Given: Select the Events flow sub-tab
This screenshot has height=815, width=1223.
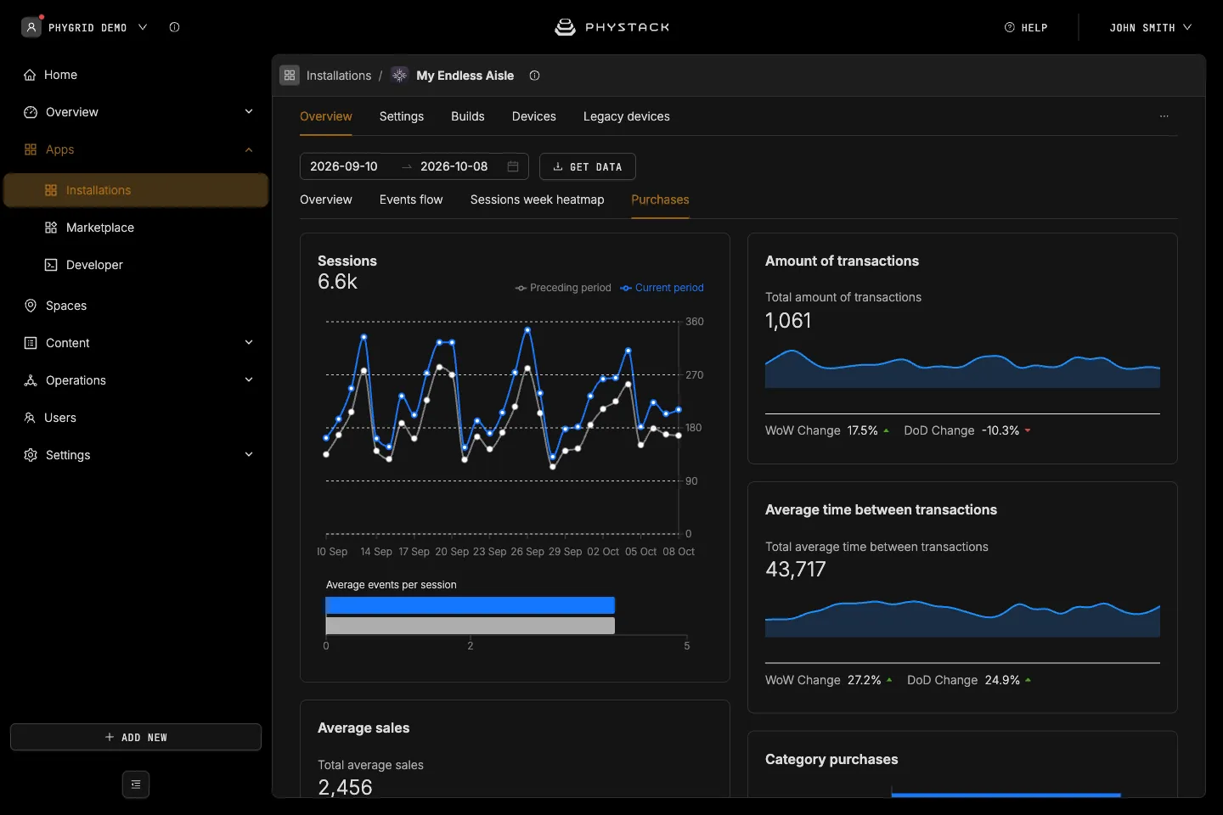Looking at the screenshot, I should click(411, 200).
